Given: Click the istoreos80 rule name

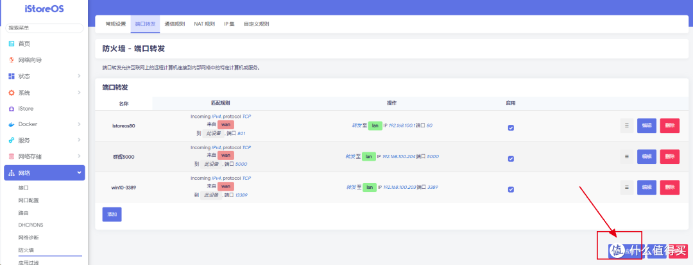Looking at the screenshot, I should [124, 125].
